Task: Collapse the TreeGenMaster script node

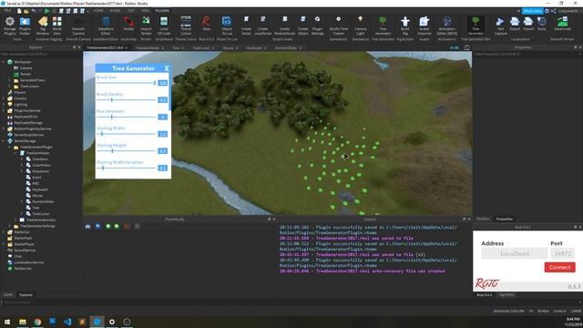Action: (x=15, y=153)
